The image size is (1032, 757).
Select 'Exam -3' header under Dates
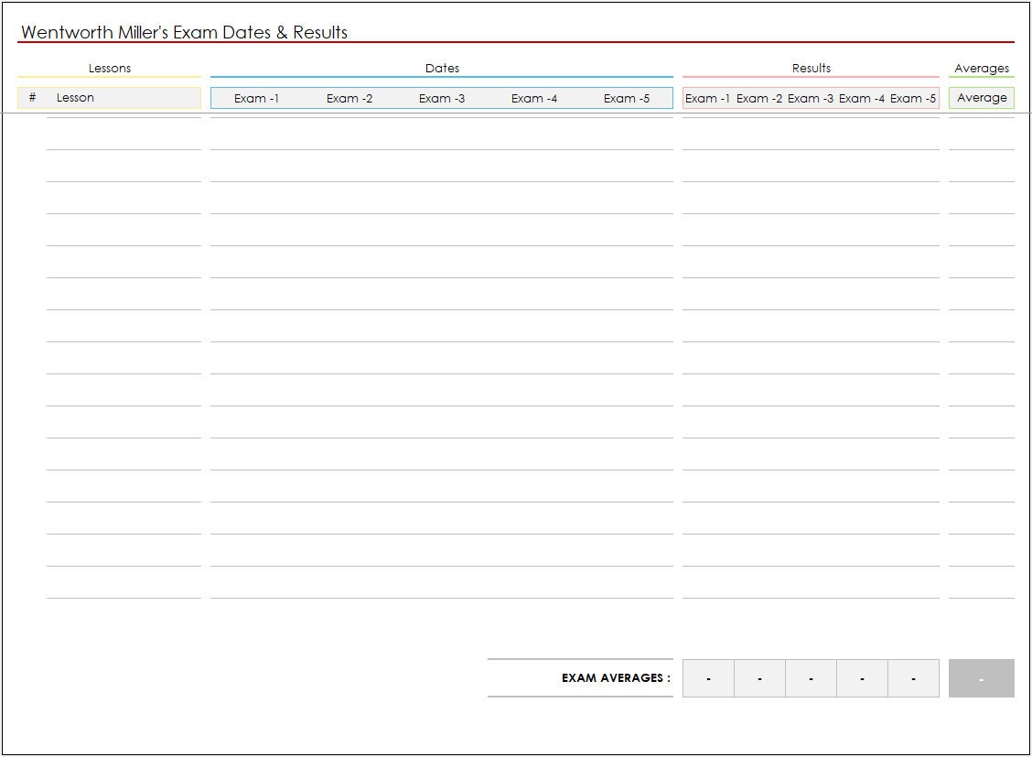pyautogui.click(x=442, y=98)
